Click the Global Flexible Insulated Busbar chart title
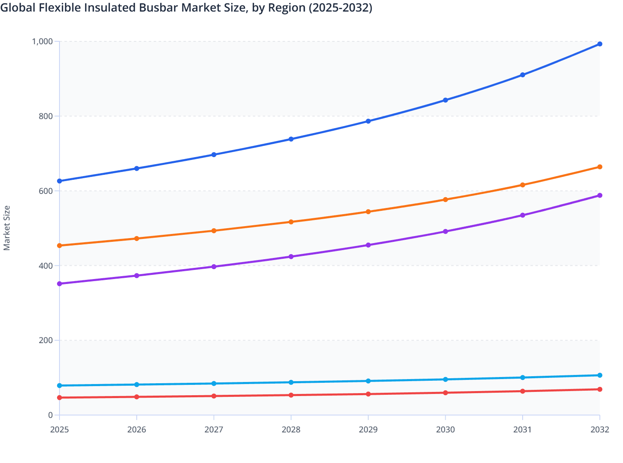The height and width of the screenshot is (463, 623). tap(186, 7)
